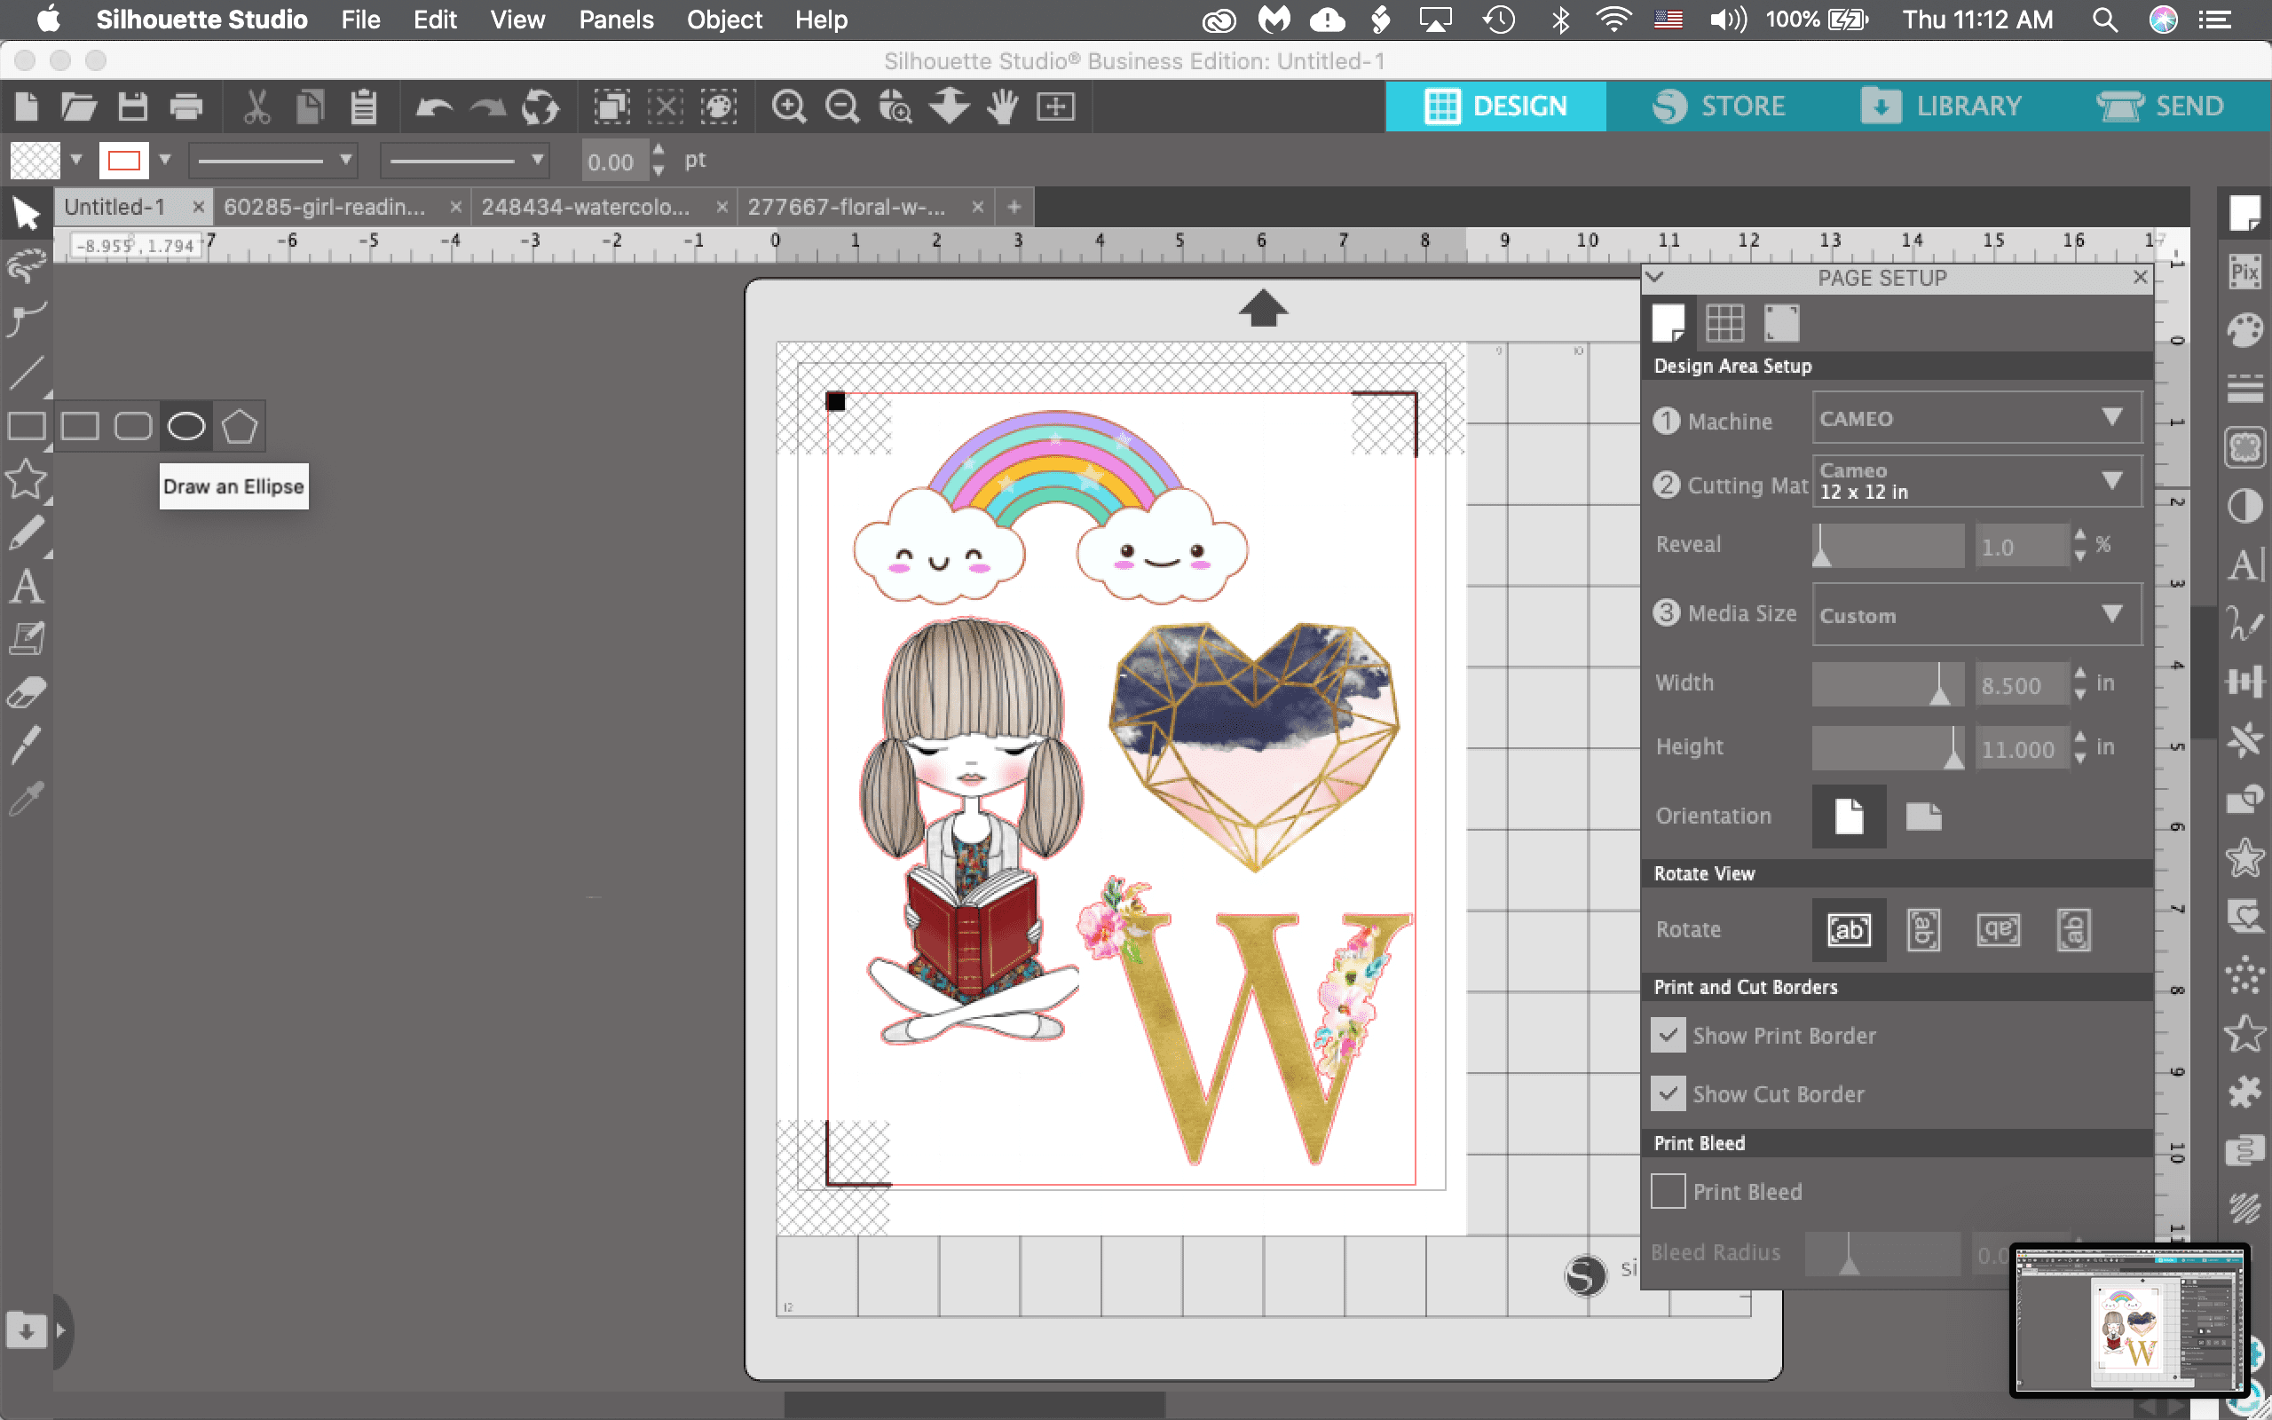This screenshot has width=2272, height=1420.
Task: Go to the SEND tab
Action: (x=2161, y=106)
